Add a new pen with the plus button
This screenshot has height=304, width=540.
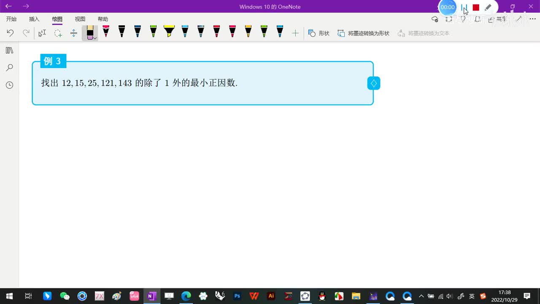295,33
